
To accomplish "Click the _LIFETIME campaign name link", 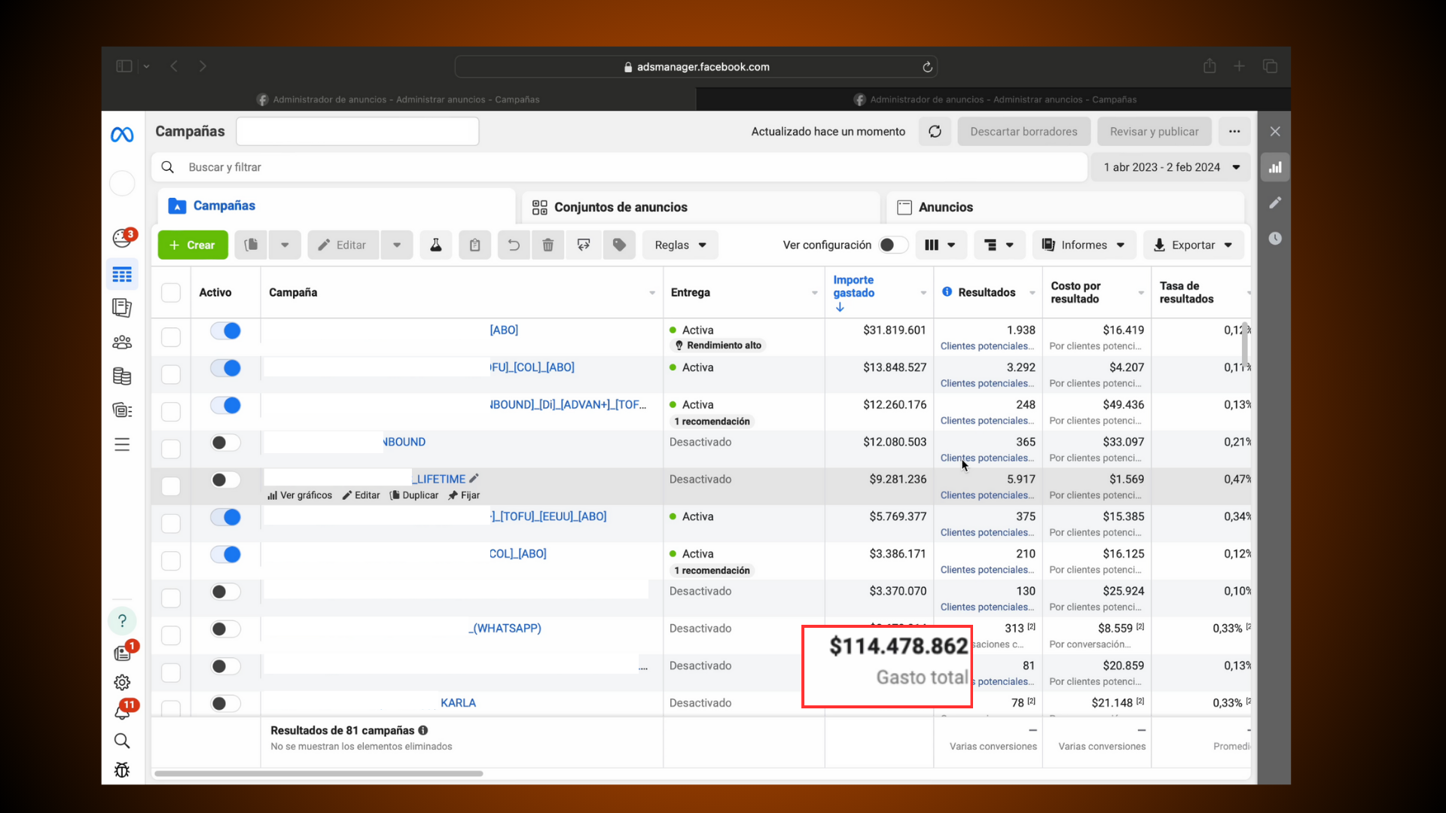I will (x=440, y=479).
